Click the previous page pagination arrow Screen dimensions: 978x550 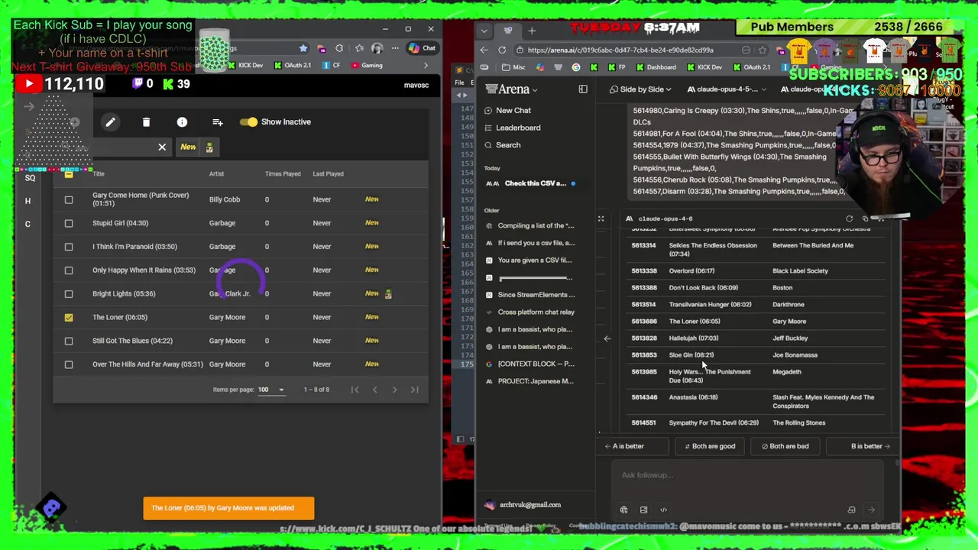(374, 390)
